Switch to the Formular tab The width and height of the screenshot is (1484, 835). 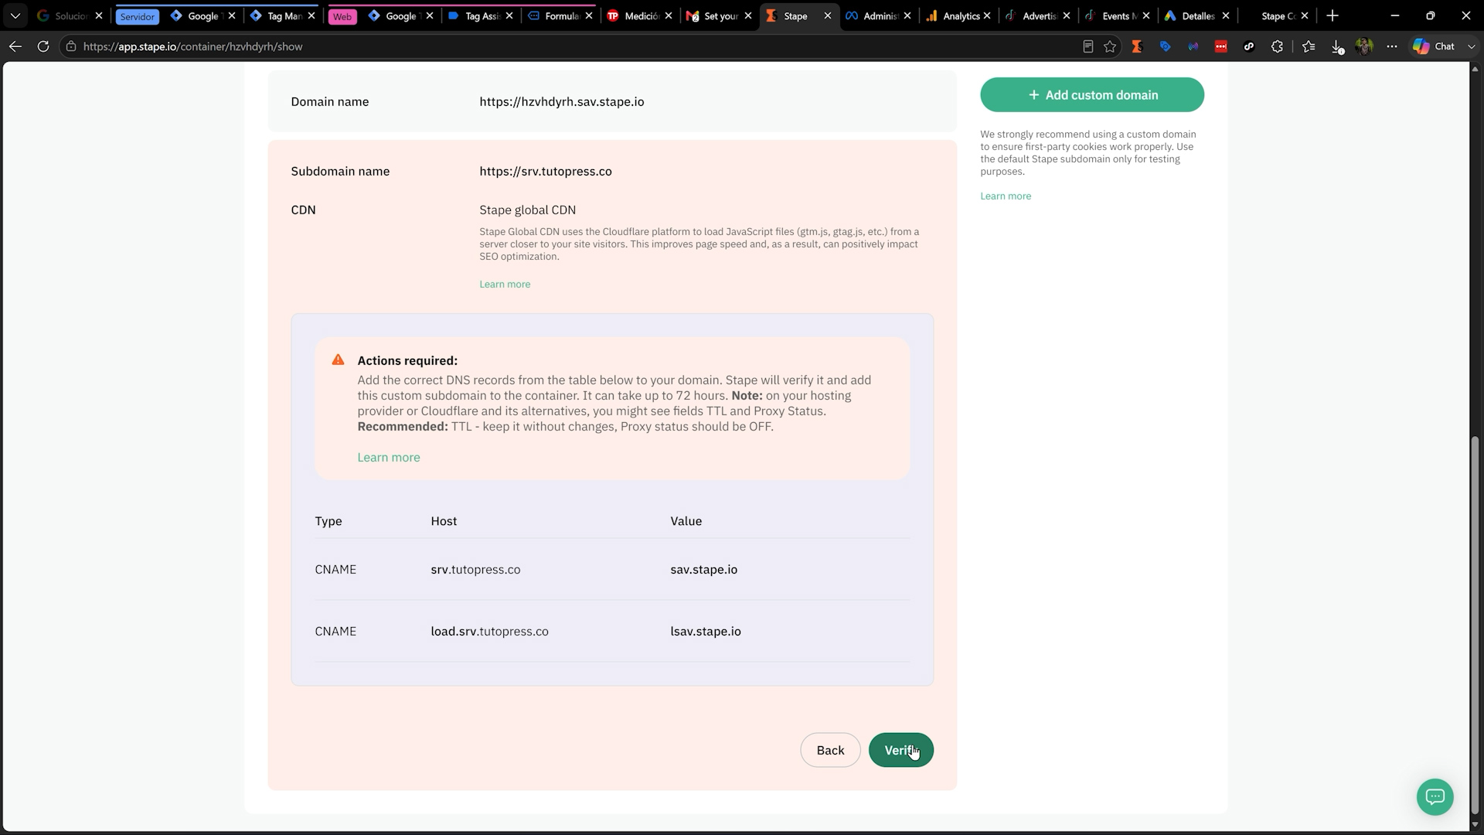(553, 15)
